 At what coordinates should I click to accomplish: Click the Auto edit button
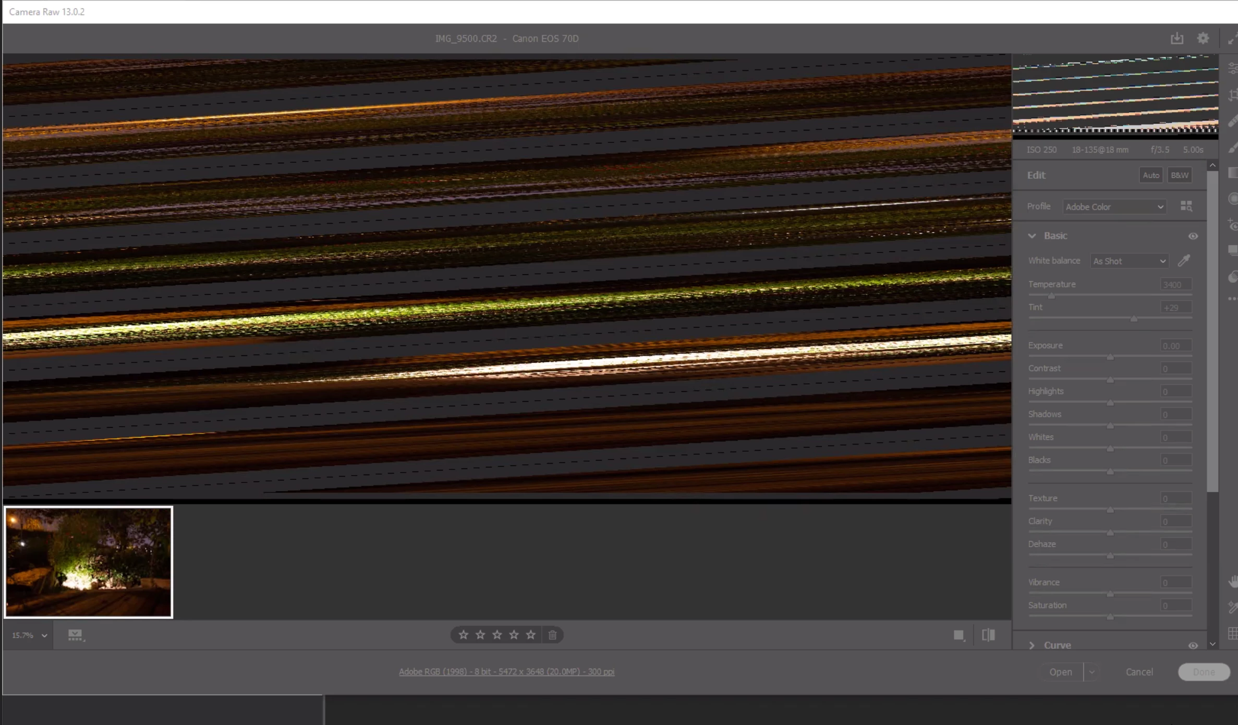1150,175
